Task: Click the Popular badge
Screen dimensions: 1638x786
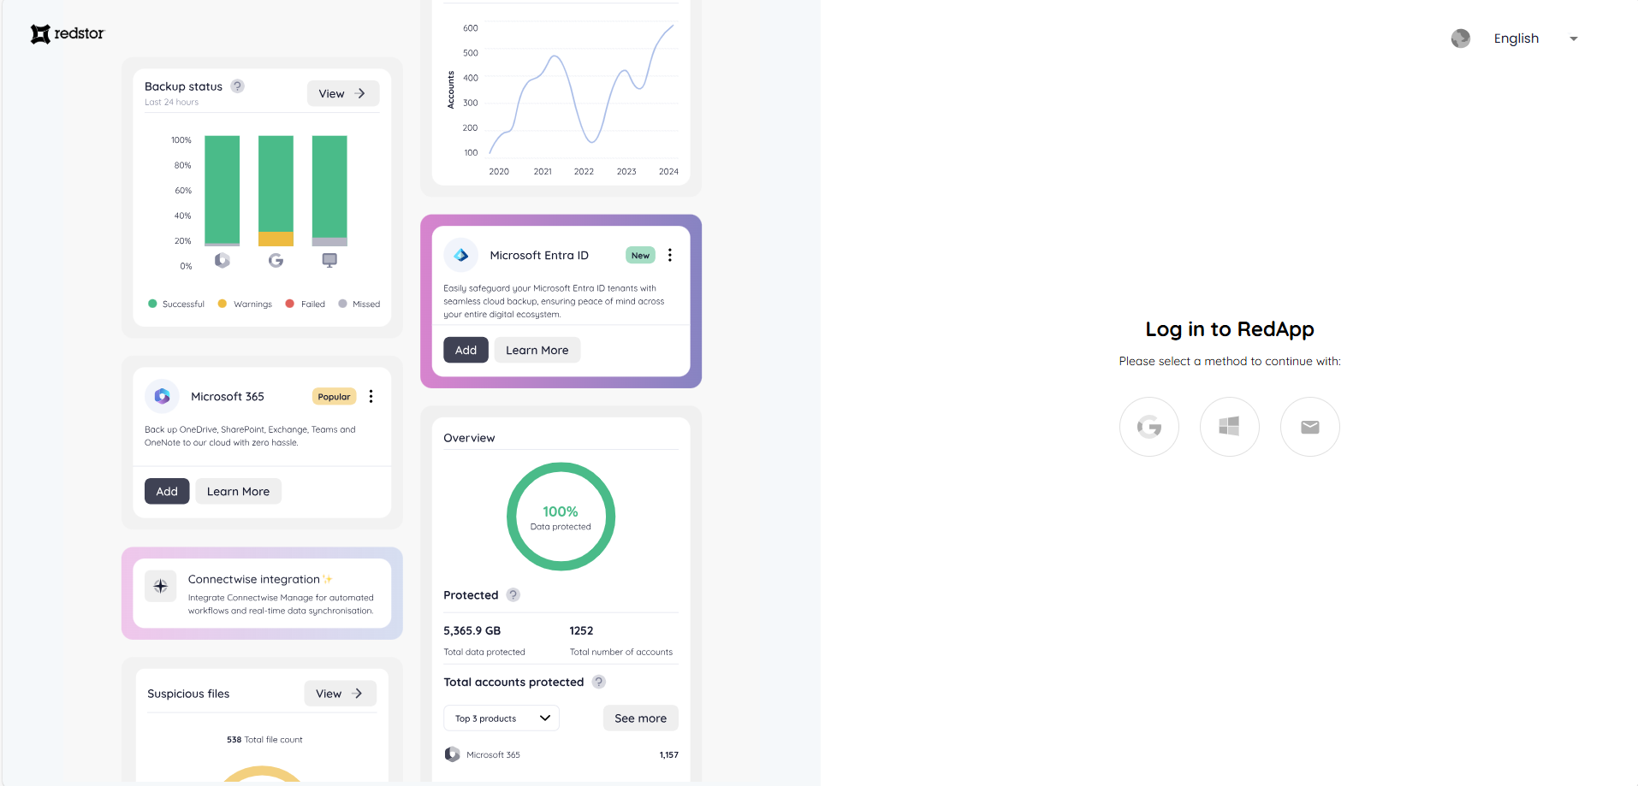Action: [334, 396]
